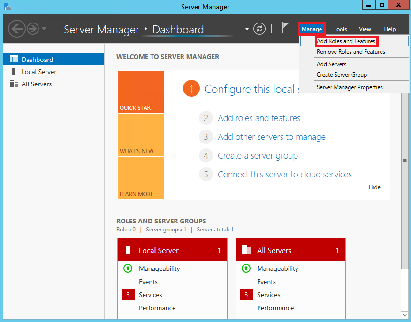Screen dimensions: 411x322
Task: Click the step 2 number circle
Action: tap(206, 118)
